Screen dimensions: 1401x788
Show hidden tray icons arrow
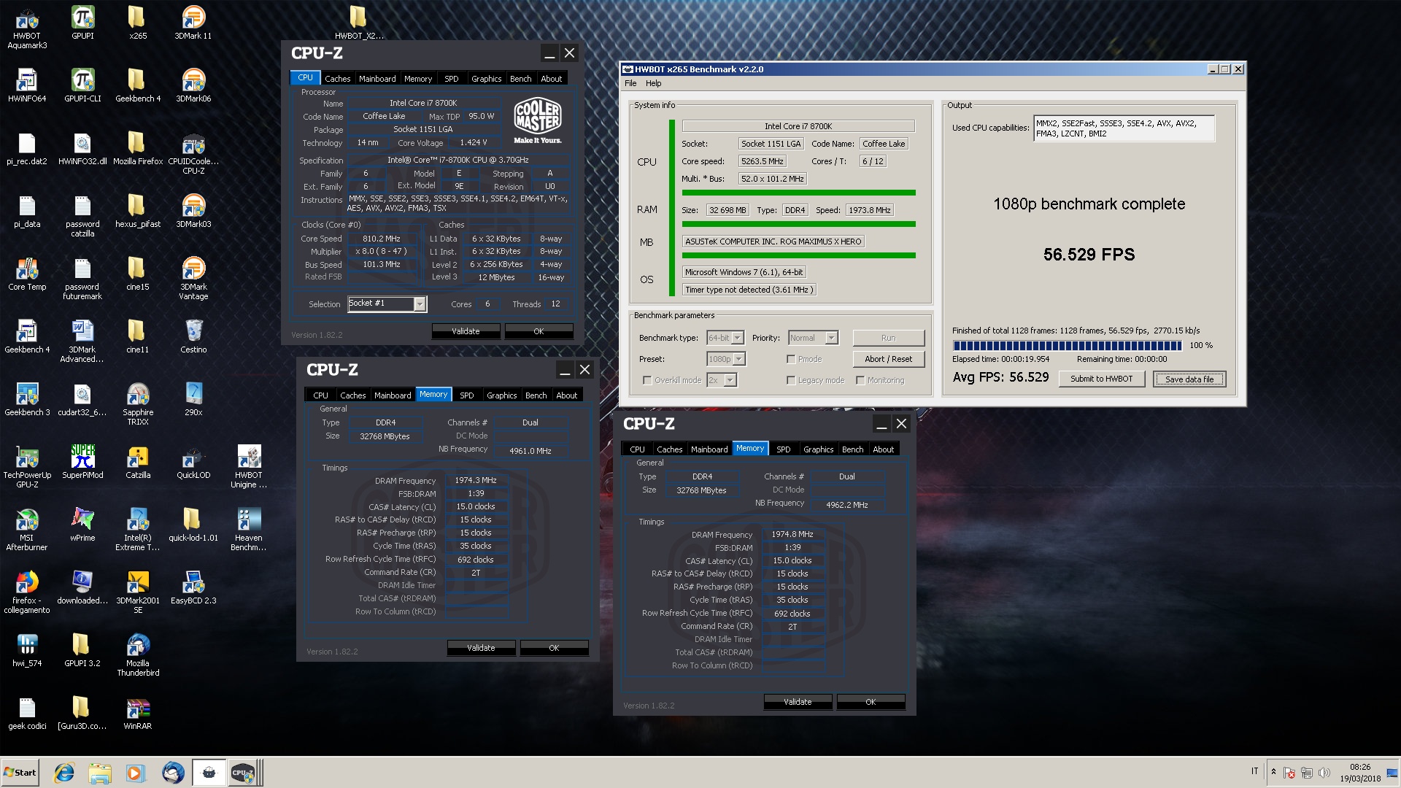point(1273,772)
